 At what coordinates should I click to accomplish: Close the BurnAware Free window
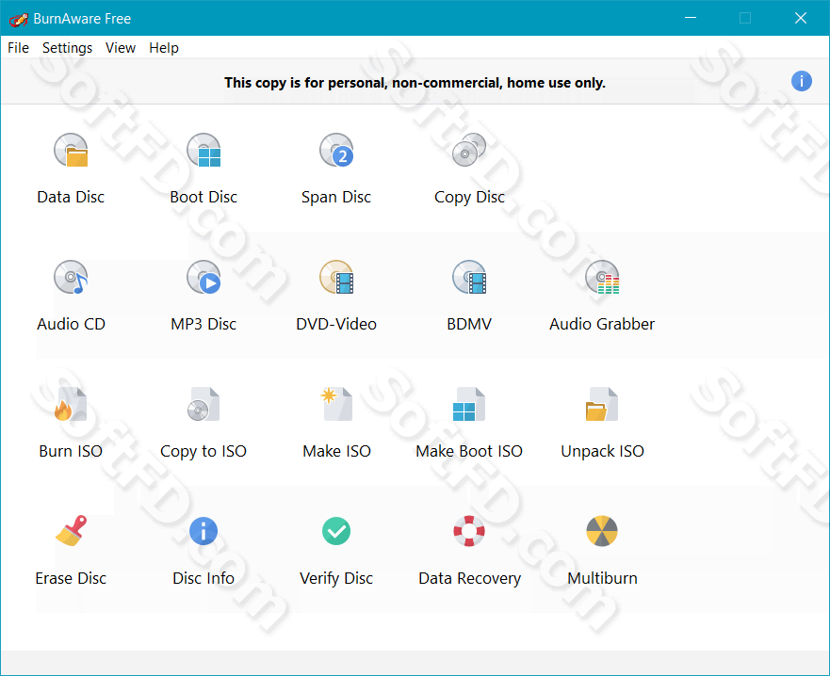[801, 18]
